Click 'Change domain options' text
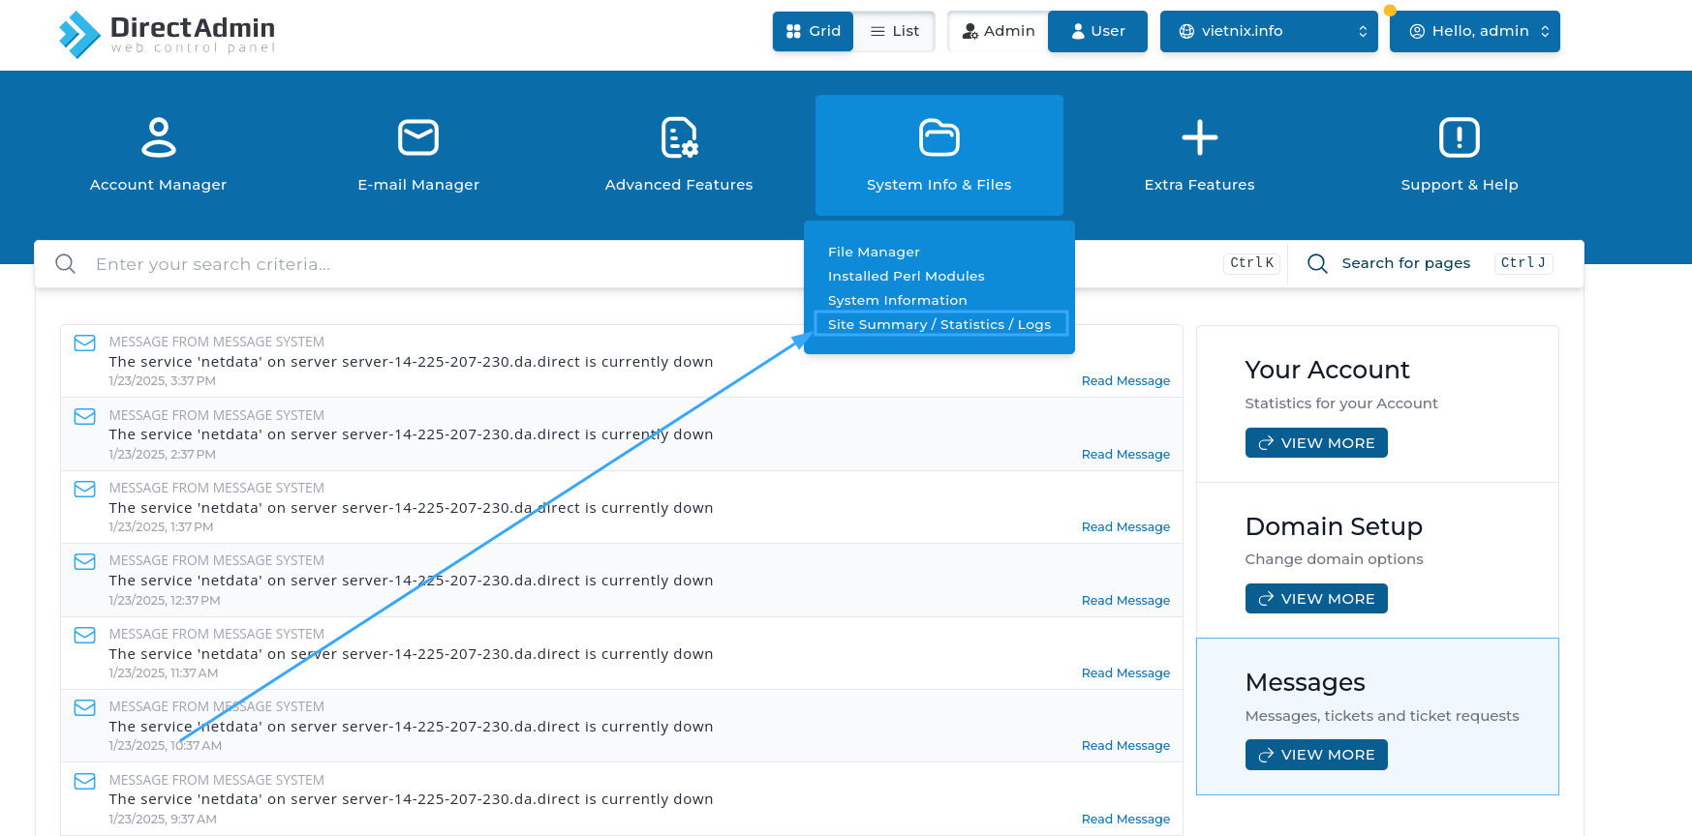 (1334, 559)
